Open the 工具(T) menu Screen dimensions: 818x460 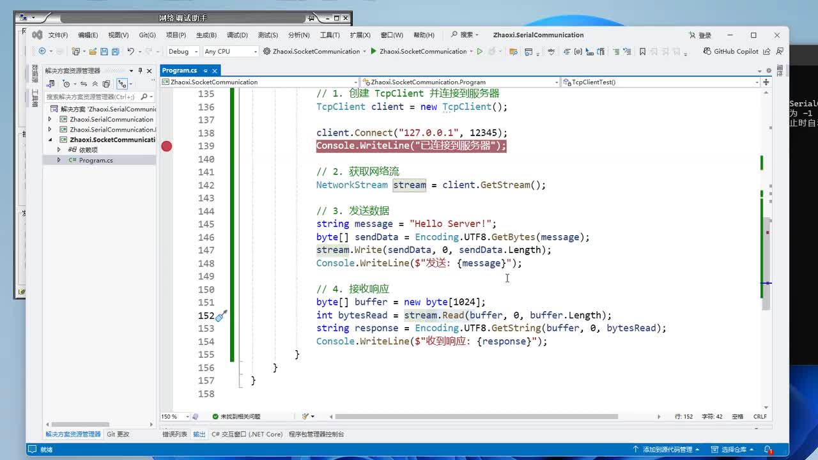pyautogui.click(x=330, y=35)
